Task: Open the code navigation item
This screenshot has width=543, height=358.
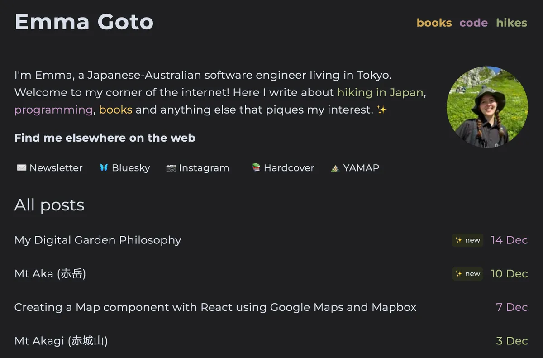Action: [473, 23]
